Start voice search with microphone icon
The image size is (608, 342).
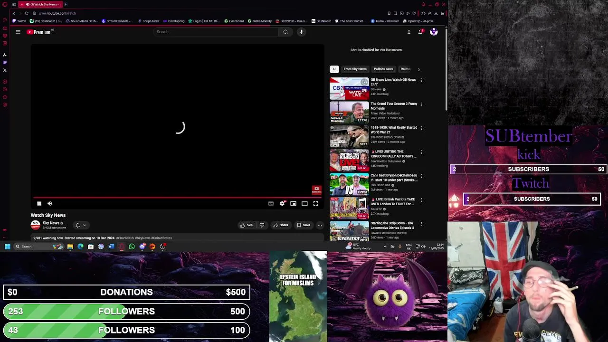pyautogui.click(x=301, y=32)
